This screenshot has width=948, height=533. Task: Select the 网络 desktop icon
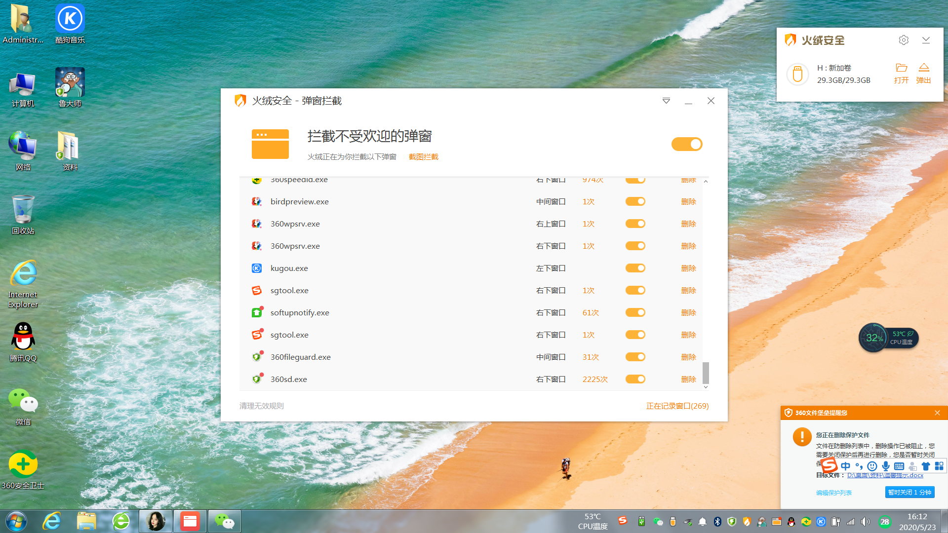click(x=23, y=151)
